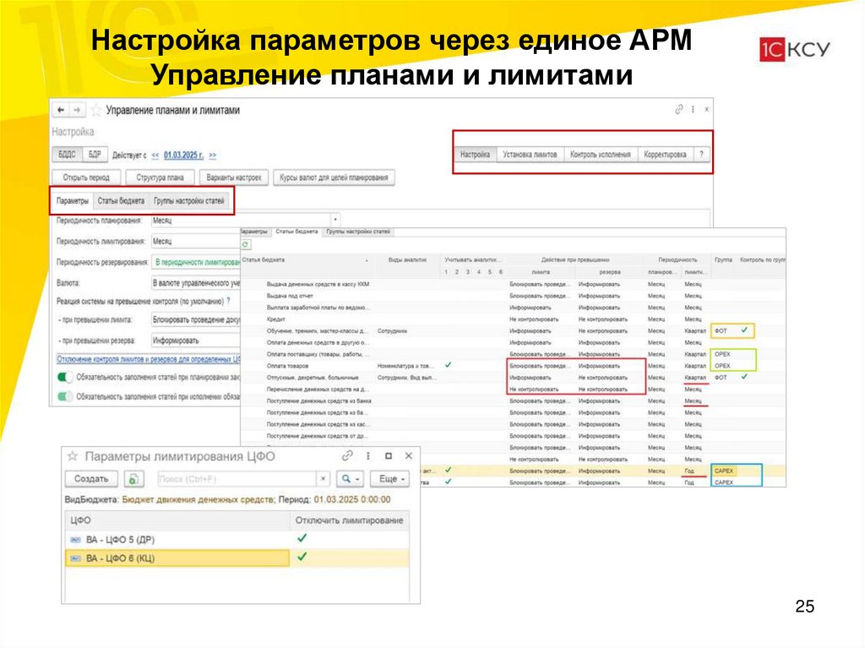Image resolution: width=865 pixels, height=648 pixels.
Task: Toggle the analytics checkmark in Оплата товаров row
Action: pyautogui.click(x=448, y=365)
